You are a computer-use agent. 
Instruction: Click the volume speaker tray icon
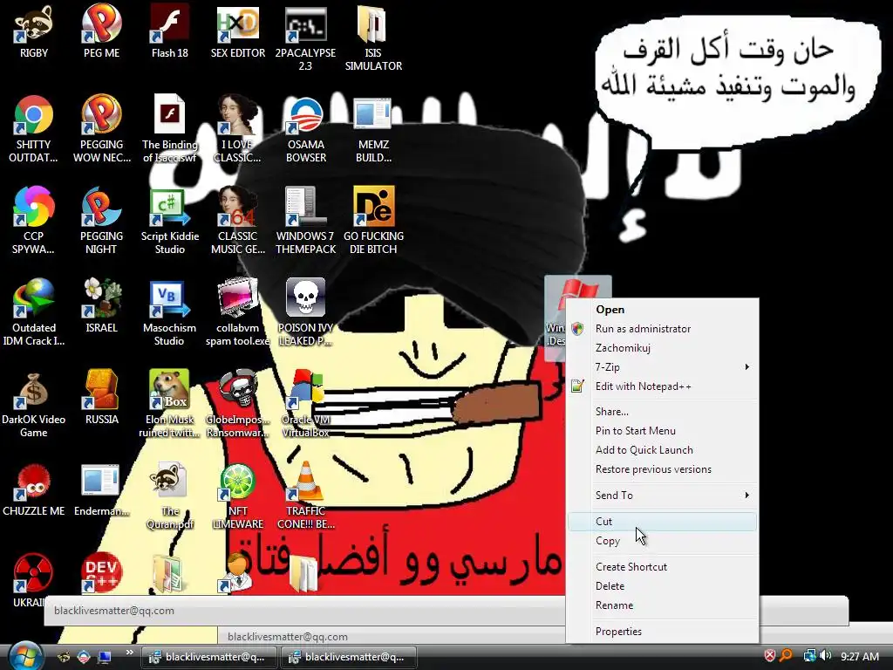pyautogui.click(x=826, y=656)
